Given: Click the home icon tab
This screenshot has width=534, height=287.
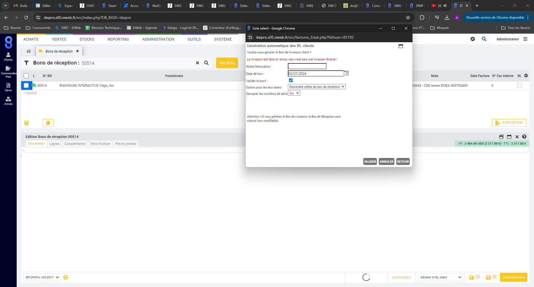Looking at the screenshot, I should tap(29, 51).
